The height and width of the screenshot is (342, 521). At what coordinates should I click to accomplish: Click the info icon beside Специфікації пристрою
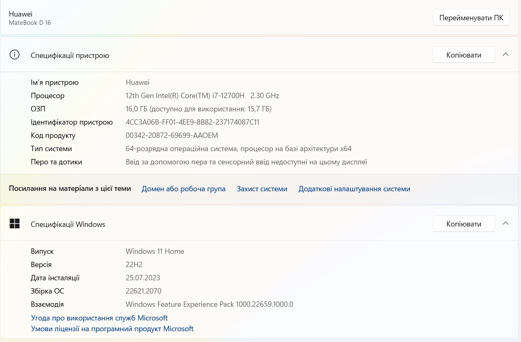tap(15, 55)
